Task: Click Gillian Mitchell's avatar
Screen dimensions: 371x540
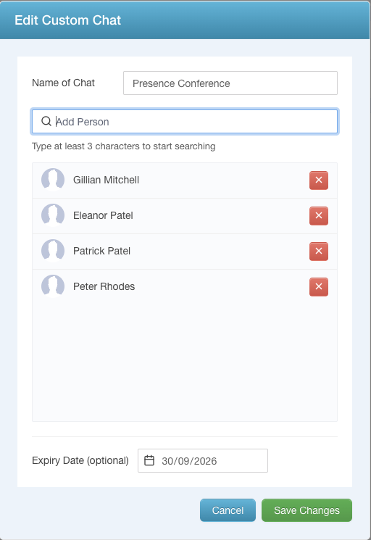Action: pos(53,180)
